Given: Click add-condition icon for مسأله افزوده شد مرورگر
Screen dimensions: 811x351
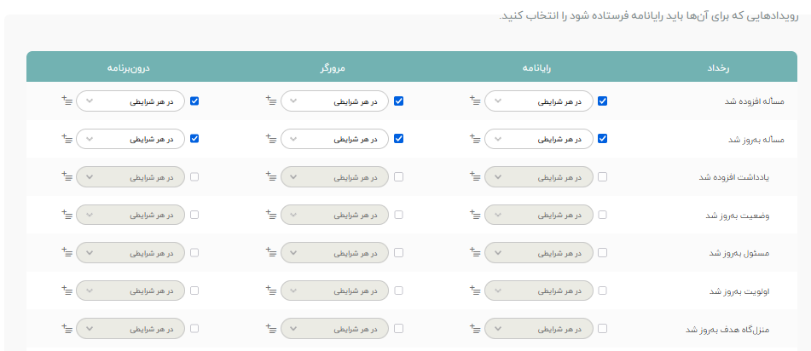Looking at the screenshot, I should coord(270,101).
